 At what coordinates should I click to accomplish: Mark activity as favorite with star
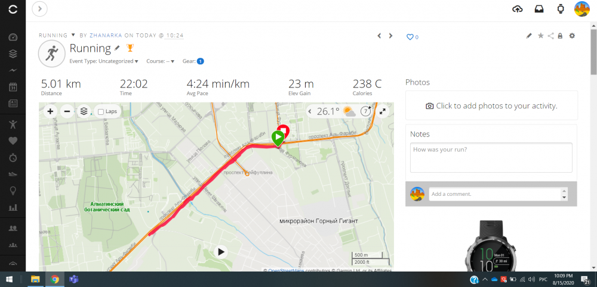pos(540,36)
